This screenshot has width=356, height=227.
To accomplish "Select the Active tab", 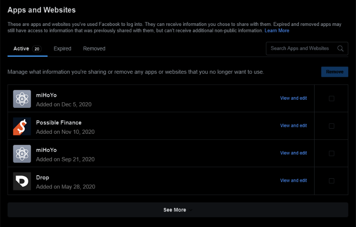I will tap(21, 49).
